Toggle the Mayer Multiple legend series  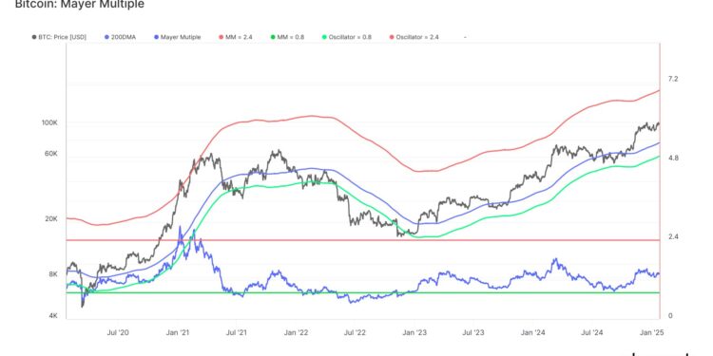(x=178, y=37)
